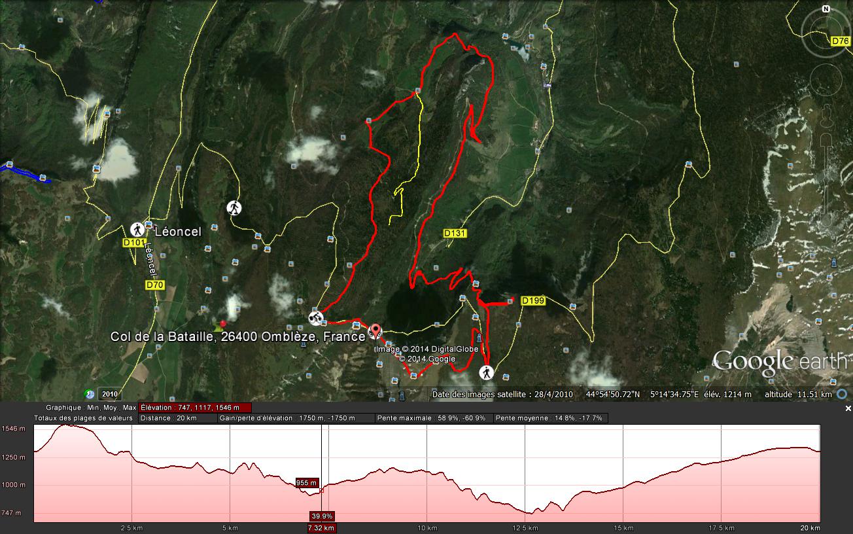853x534 pixels.
Task: Click the longitude 5°14'34.75"E readout
Action: point(674,395)
